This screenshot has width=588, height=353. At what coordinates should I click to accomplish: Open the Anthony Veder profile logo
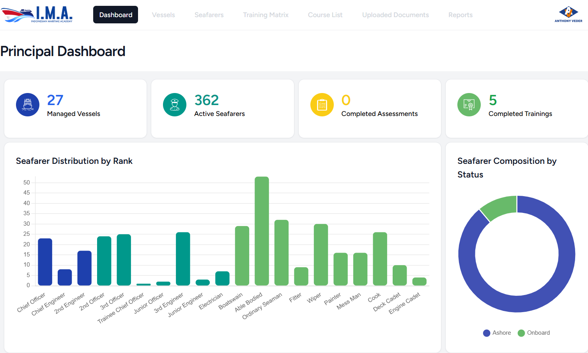568,15
